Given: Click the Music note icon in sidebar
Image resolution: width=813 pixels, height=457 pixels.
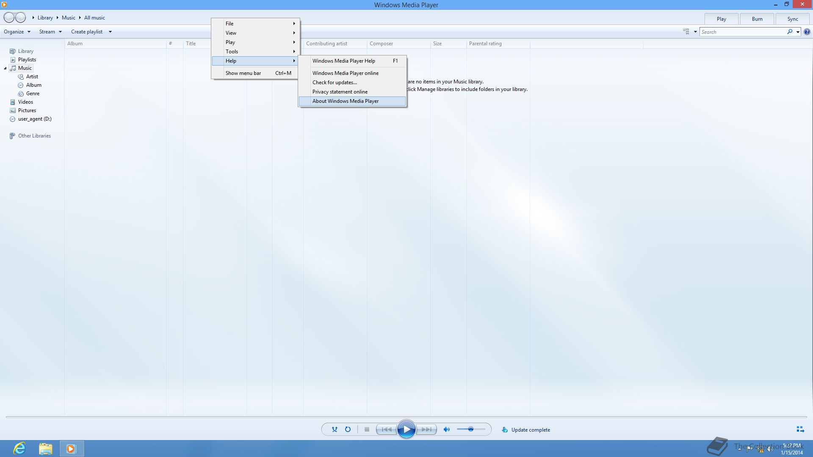Looking at the screenshot, I should (x=13, y=68).
